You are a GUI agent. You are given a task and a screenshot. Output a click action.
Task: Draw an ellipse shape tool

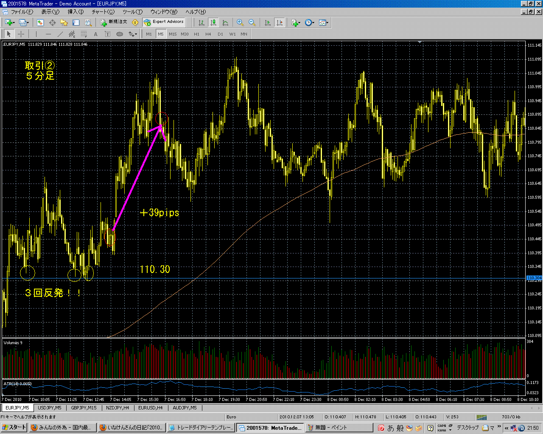tap(120, 34)
